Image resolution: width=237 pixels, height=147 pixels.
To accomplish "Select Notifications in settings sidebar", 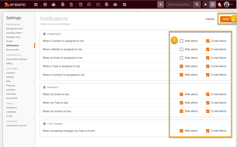I will pos(12,45).
